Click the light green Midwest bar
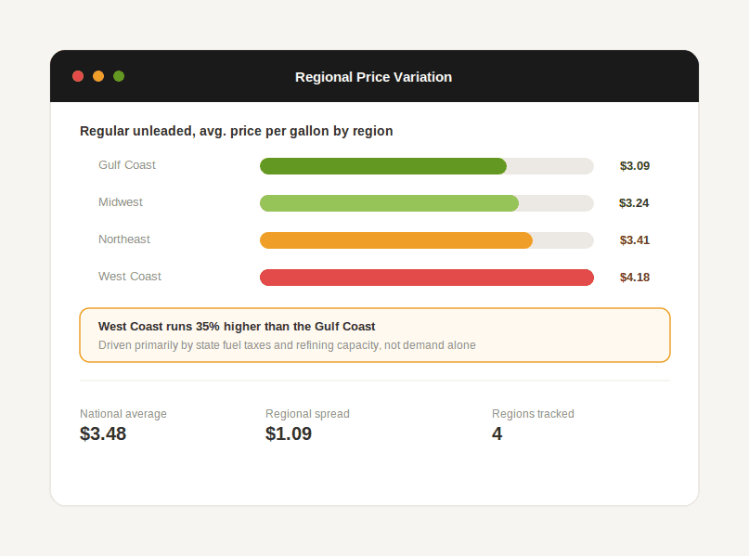The image size is (749, 556). click(x=389, y=203)
